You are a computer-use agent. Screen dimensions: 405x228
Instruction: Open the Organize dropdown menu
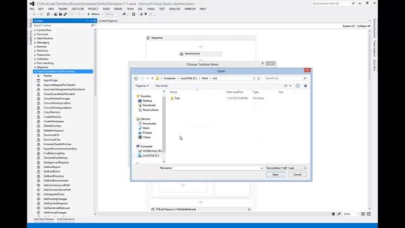[x=142, y=86]
